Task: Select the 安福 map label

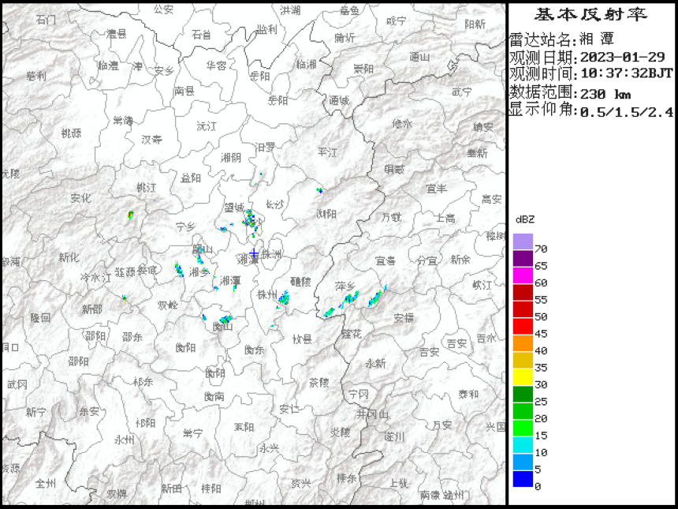Action: [404, 318]
